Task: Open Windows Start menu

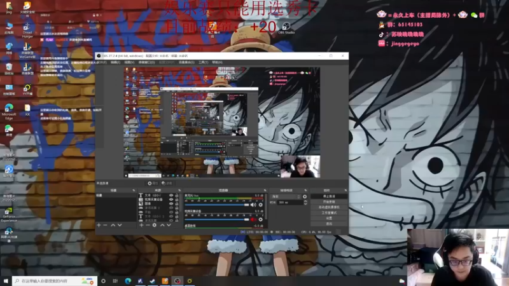Action: [x=6, y=281]
